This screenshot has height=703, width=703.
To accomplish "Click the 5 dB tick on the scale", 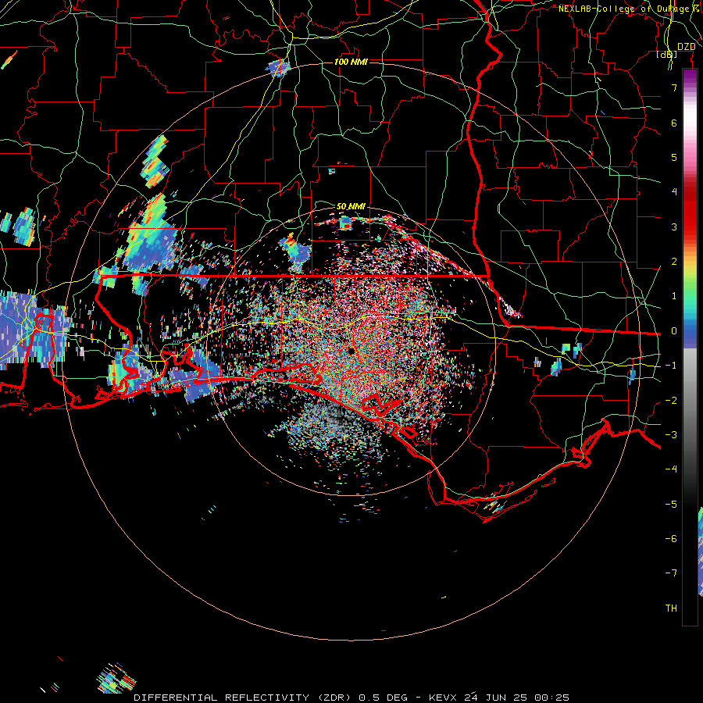I will pyautogui.click(x=674, y=157).
